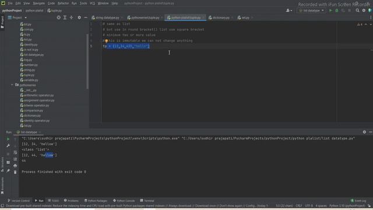Open the Navigate menu
This screenshot has width=373, height=210.
coord(38,3)
